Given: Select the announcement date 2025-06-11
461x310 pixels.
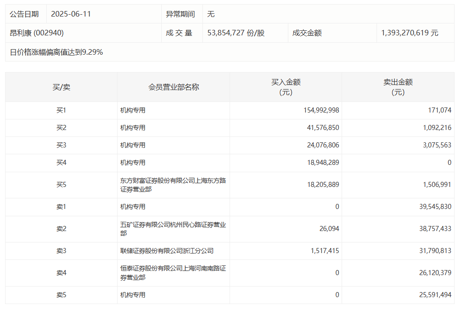Looking at the screenshot, I should tap(71, 14).
